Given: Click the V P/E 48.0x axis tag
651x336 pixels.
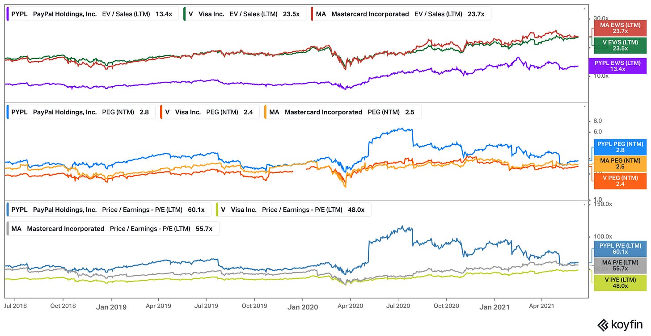Looking at the screenshot, I should 619,283.
